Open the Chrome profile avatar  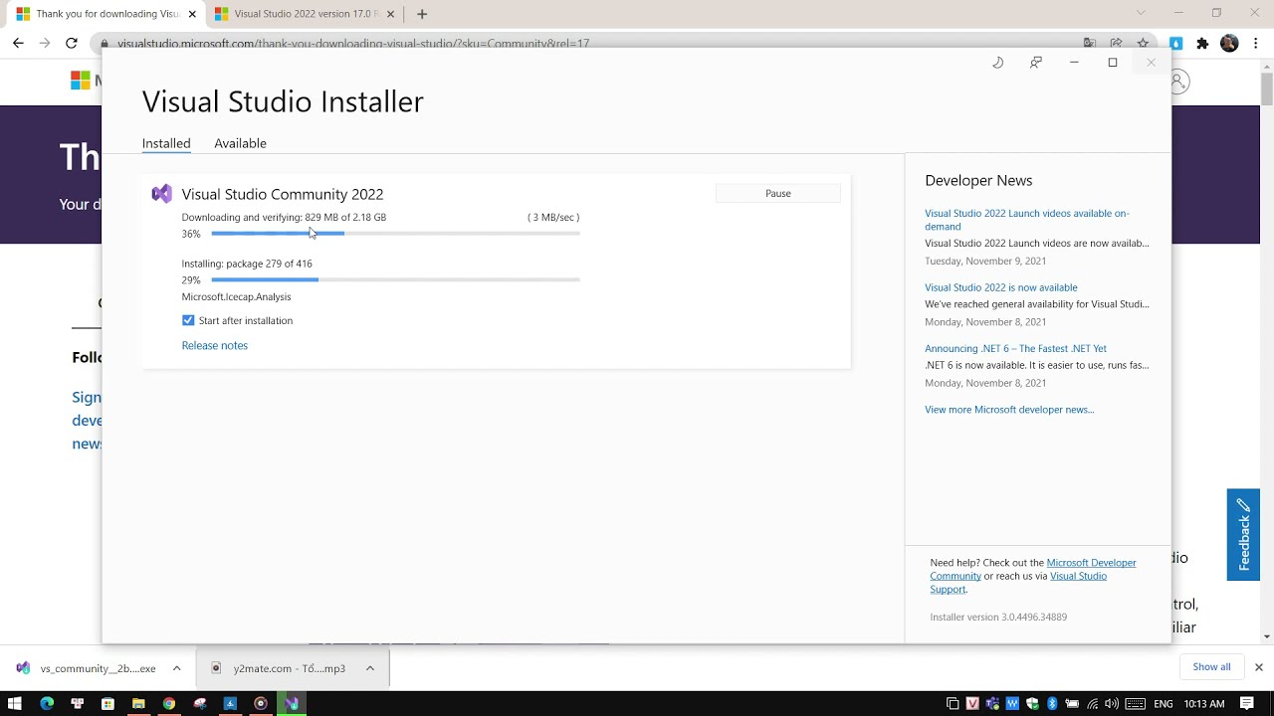(1229, 43)
